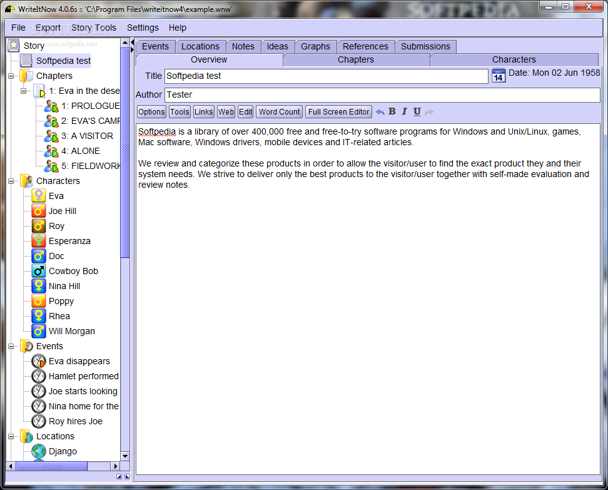Open the File menu
Screen dimensions: 608x490
(x=18, y=28)
